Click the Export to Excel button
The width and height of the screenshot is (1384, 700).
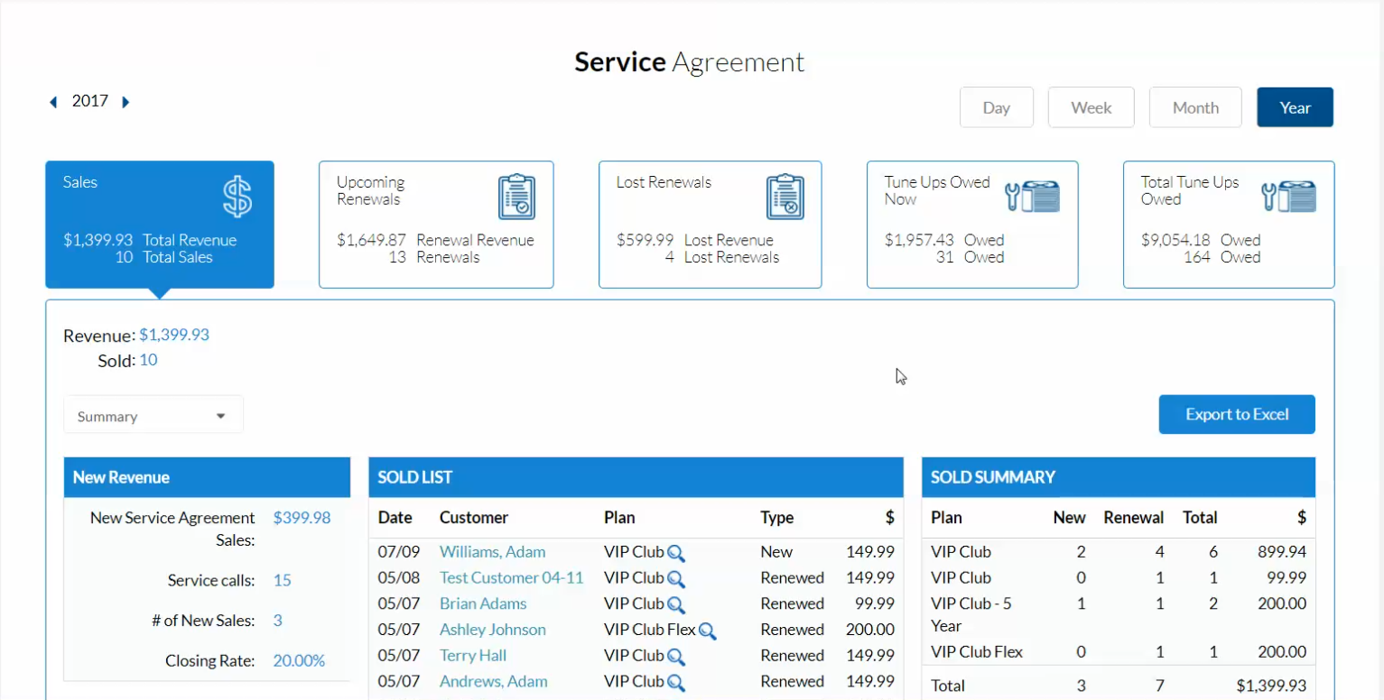coord(1236,414)
